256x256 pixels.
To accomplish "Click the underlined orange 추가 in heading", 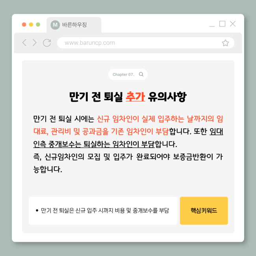I will pyautogui.click(x=135, y=97).
